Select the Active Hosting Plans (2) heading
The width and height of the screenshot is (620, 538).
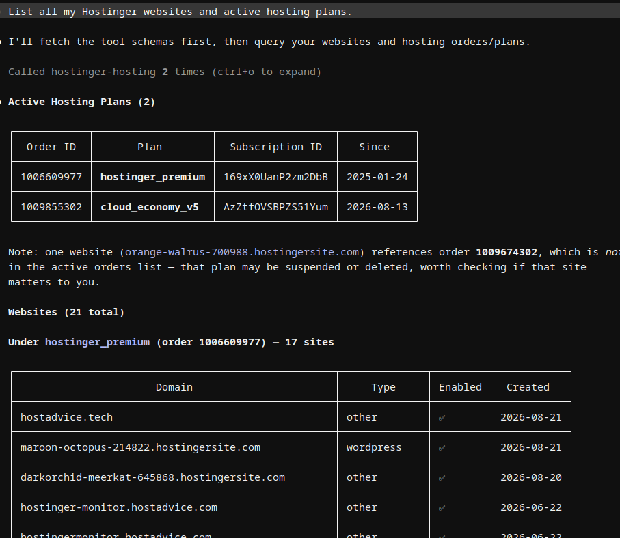point(81,102)
